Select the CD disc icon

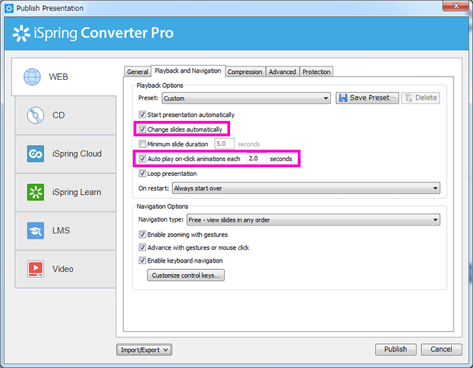(x=36, y=116)
